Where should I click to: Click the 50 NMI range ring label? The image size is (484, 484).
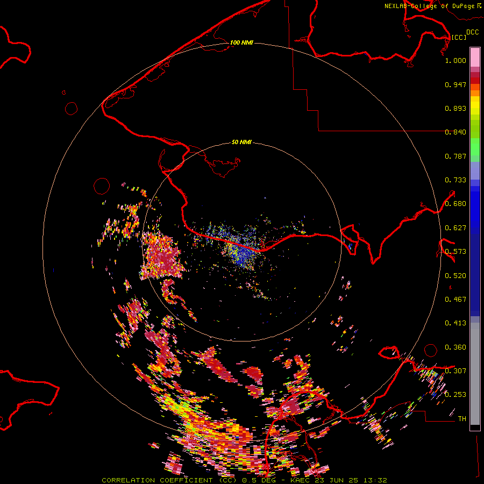(241, 142)
